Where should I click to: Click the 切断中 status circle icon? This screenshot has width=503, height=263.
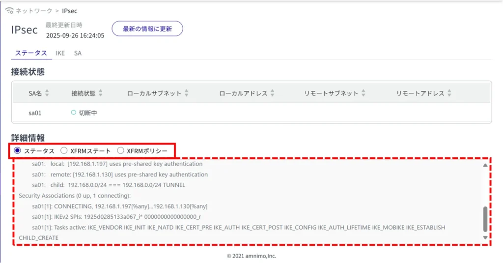pyautogui.click(x=74, y=113)
